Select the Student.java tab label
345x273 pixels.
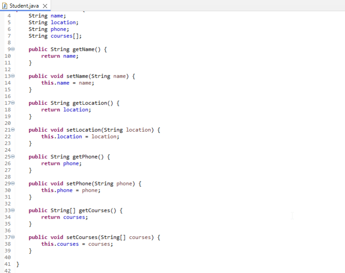24,6
